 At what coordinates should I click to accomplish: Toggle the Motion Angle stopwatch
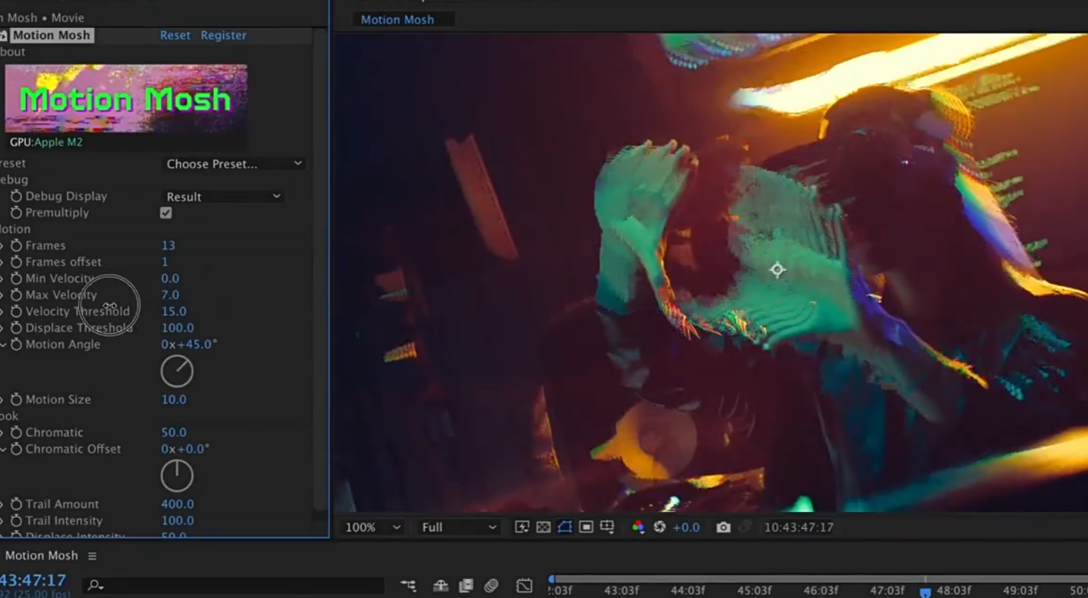16,344
